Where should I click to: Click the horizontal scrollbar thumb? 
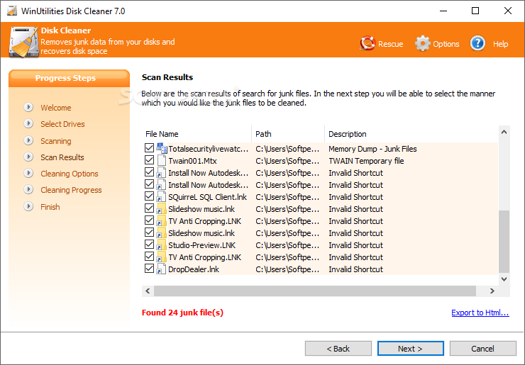point(315,291)
